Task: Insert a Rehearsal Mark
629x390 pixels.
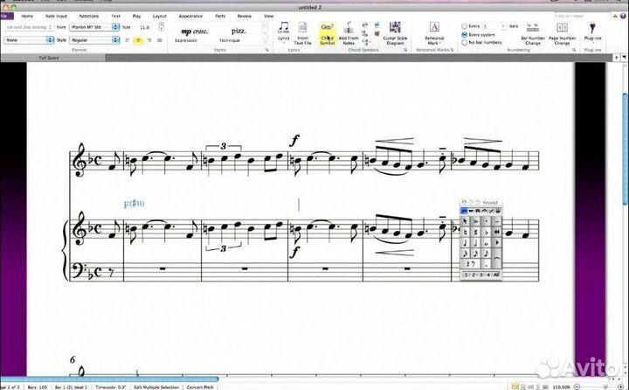Action: [433, 34]
